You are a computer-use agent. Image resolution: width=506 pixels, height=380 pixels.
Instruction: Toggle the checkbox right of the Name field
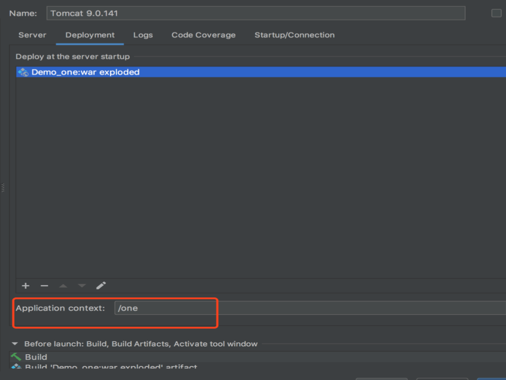pyautogui.click(x=496, y=13)
